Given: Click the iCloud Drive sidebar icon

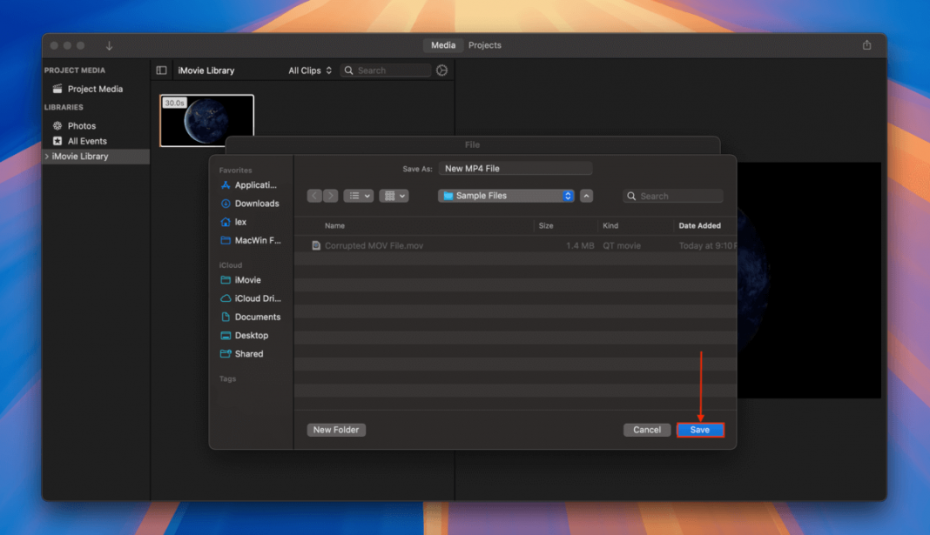Looking at the screenshot, I should [225, 298].
